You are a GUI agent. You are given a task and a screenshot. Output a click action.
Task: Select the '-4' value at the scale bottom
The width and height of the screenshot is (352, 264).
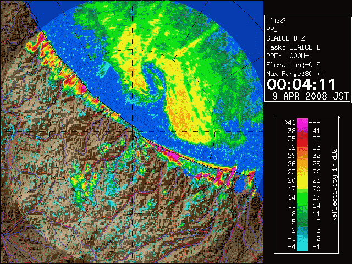[291, 246]
